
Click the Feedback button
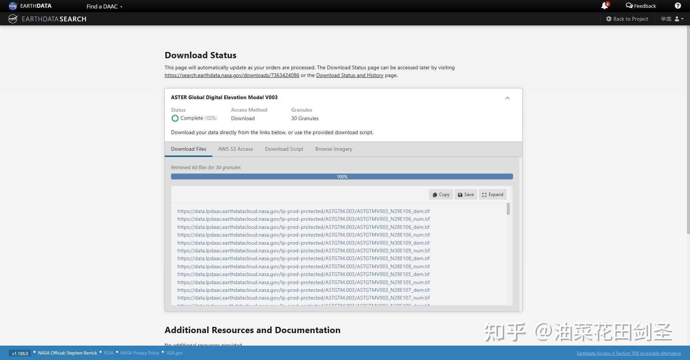tap(641, 6)
